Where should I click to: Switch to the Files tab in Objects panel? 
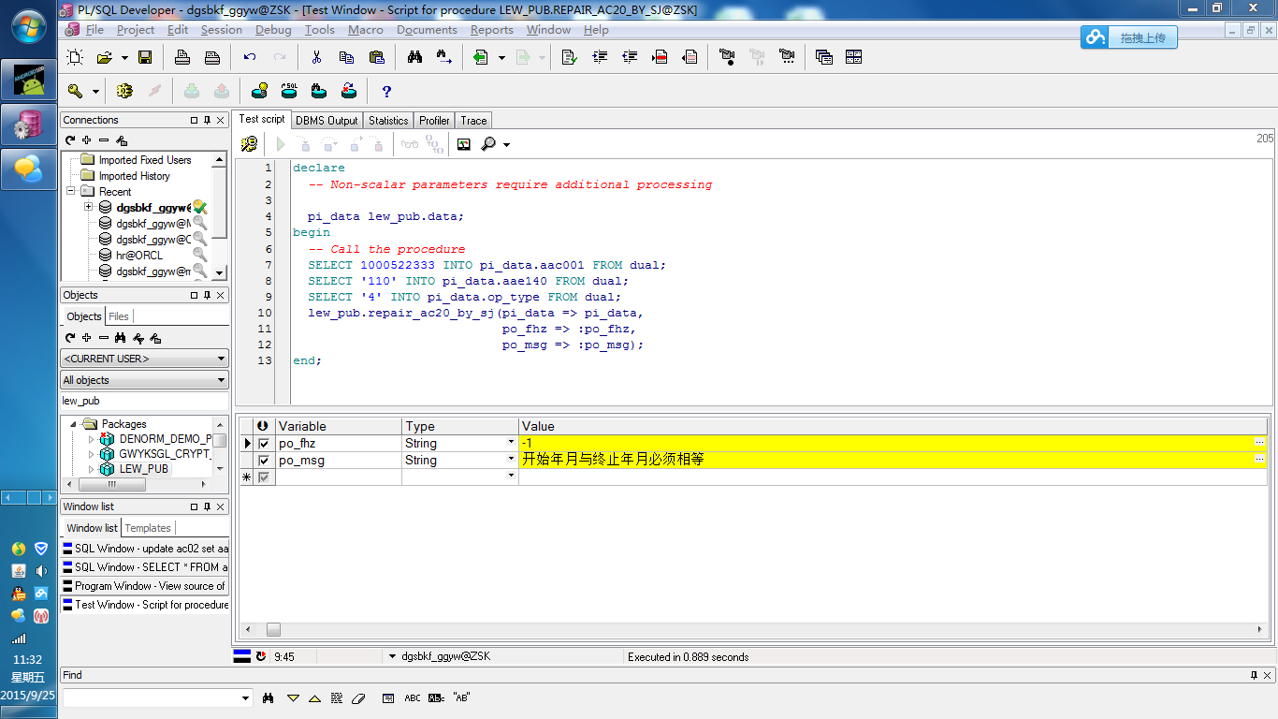pyautogui.click(x=119, y=316)
